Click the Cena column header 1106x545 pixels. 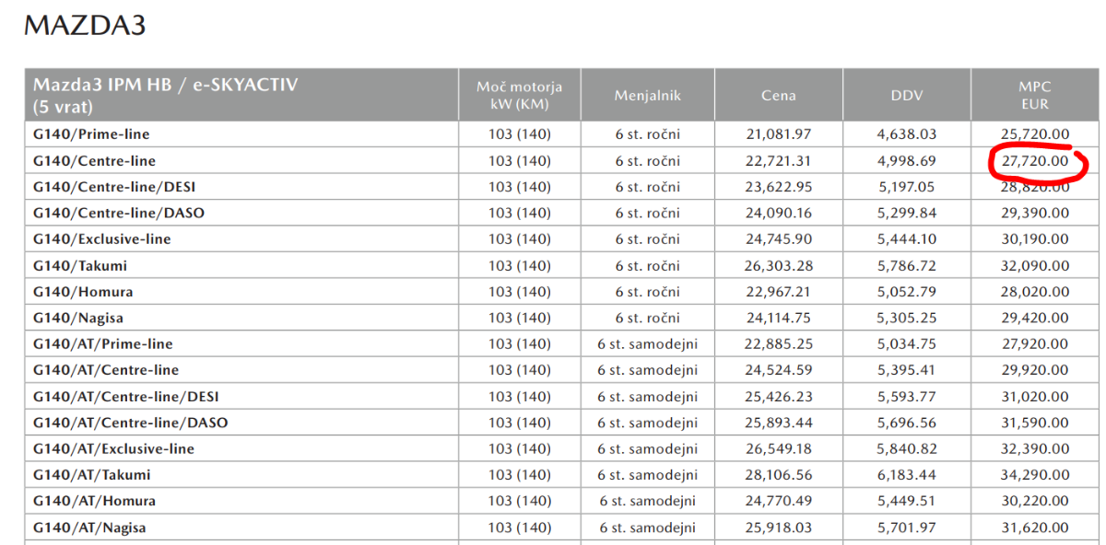tap(778, 95)
